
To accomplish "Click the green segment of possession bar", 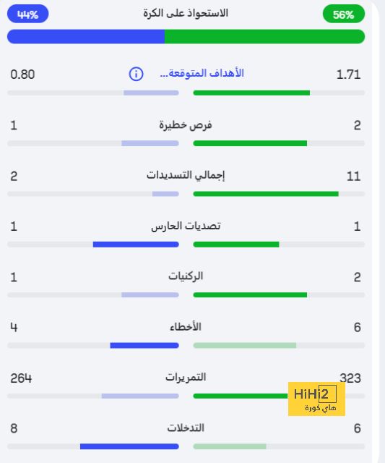I will (264, 37).
